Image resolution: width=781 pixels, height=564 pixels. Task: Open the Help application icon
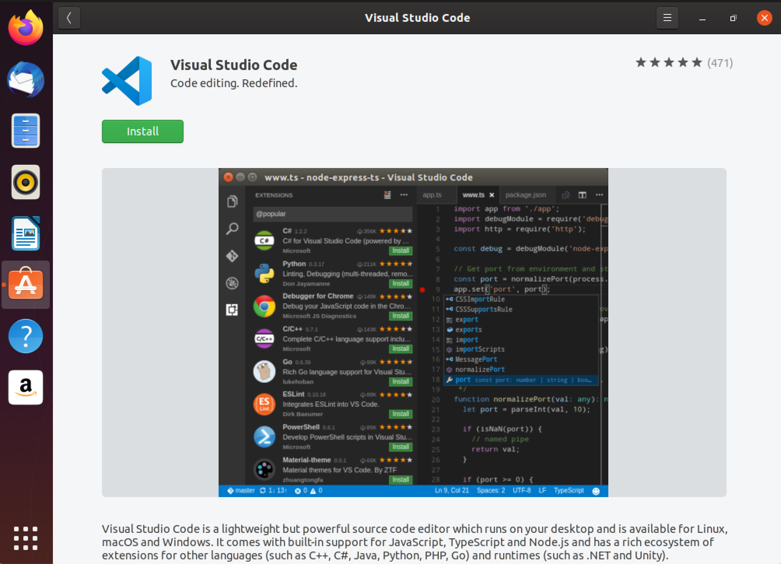pyautogui.click(x=25, y=336)
